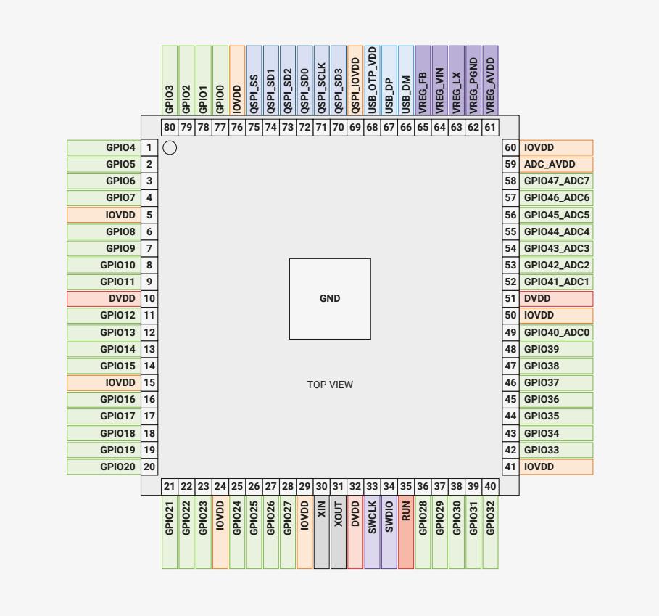This screenshot has height=616, width=659.
Task: Click the GPIO41_ADC1 pin label
Action: [x=557, y=282]
